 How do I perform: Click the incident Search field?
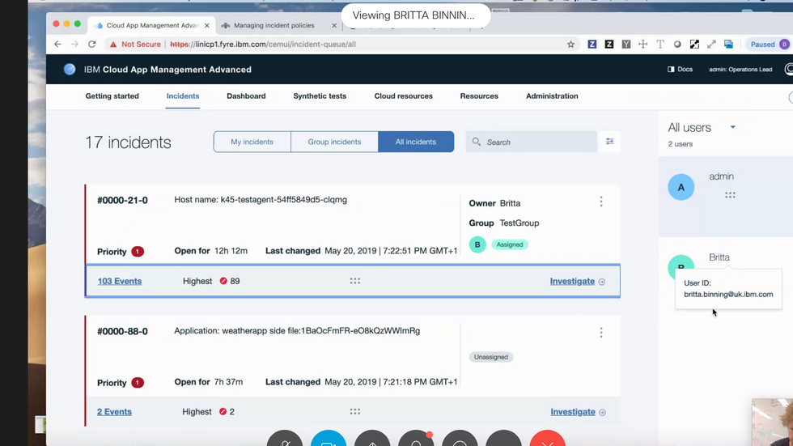[x=532, y=142]
